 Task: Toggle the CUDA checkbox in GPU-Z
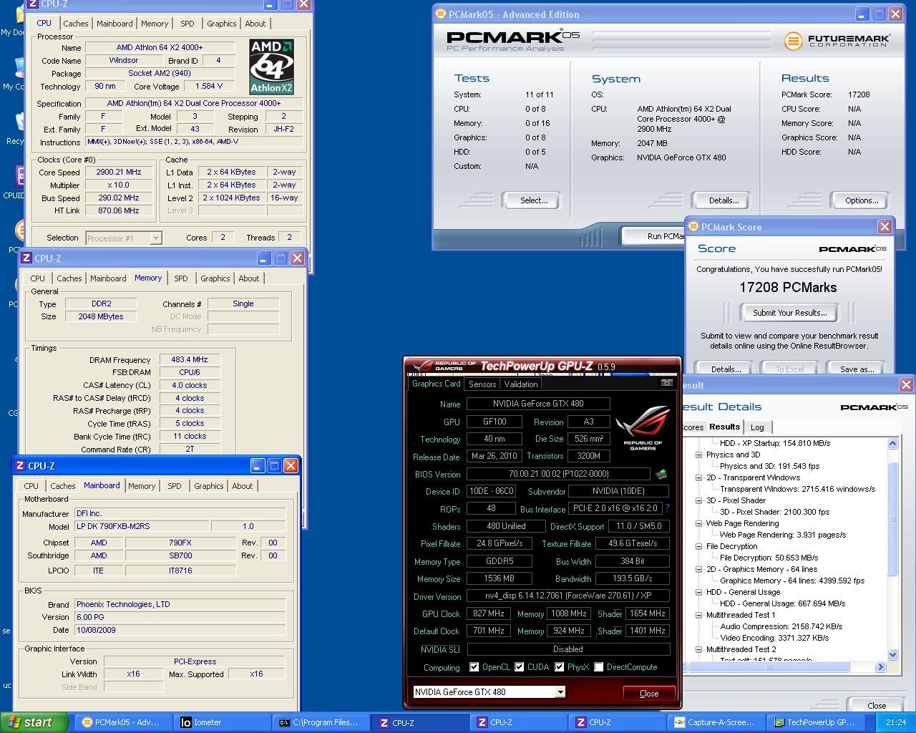click(x=520, y=667)
